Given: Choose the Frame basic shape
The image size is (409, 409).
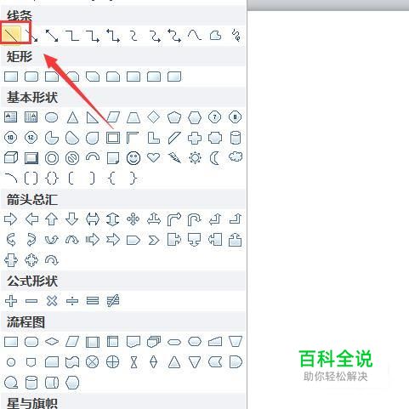Looking at the screenshot, I should [113, 138].
